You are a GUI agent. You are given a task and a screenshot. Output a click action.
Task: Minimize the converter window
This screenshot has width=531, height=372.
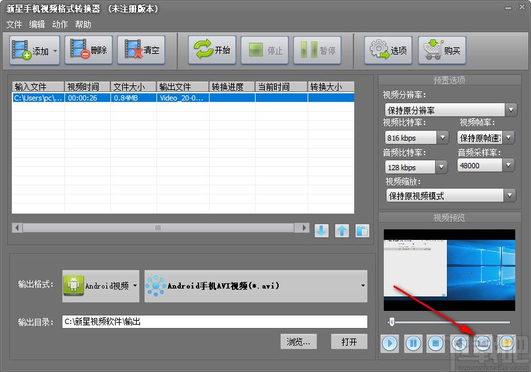point(508,8)
